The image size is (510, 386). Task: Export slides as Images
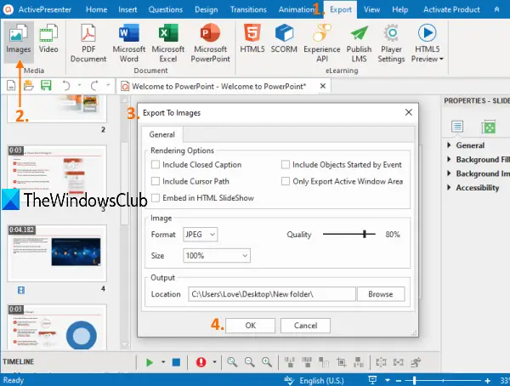tap(19, 42)
